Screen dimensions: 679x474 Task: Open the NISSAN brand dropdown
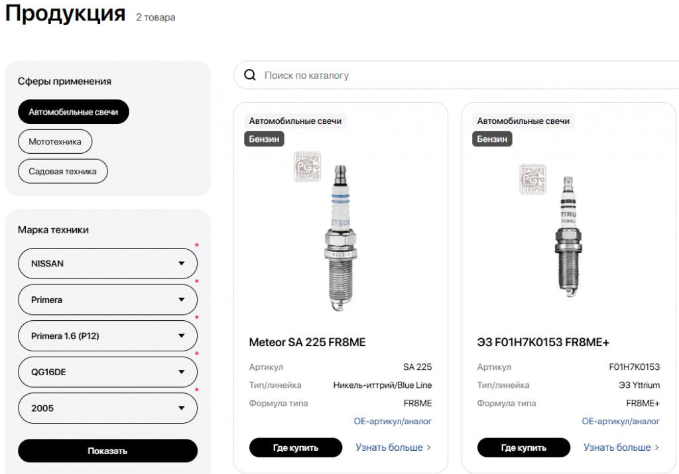(108, 263)
